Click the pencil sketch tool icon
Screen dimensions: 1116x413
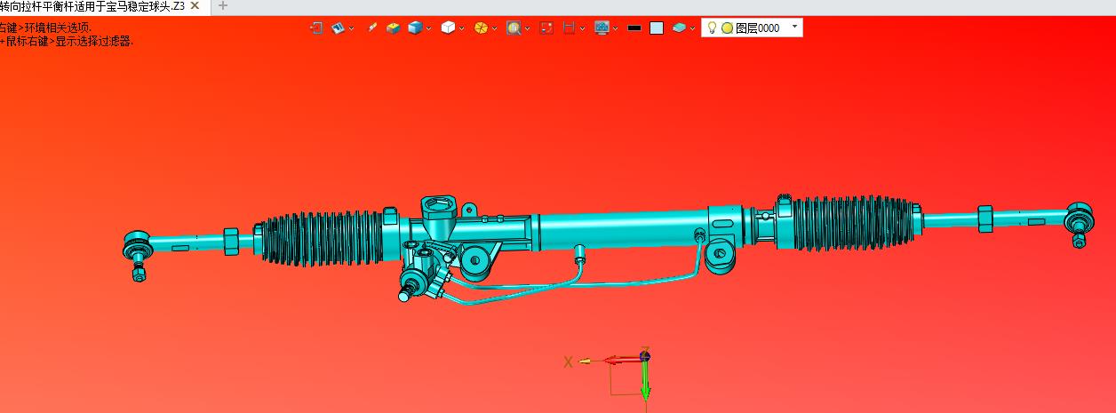(372, 28)
